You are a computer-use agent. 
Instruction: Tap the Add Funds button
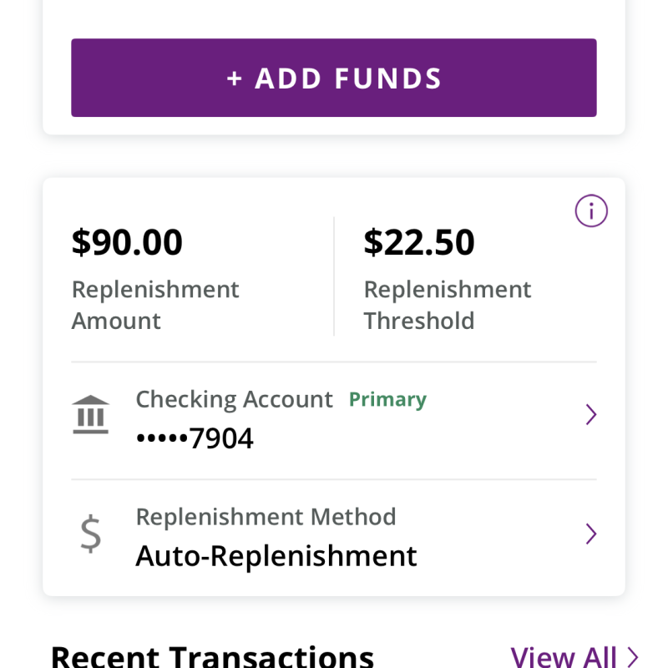click(x=333, y=78)
